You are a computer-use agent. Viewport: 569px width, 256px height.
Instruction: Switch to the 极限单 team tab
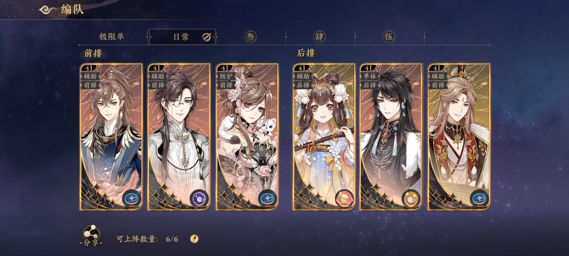pos(112,37)
